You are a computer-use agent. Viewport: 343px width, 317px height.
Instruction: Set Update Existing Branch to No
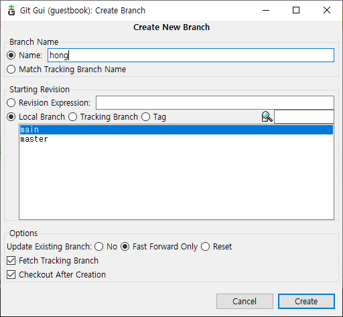98,247
